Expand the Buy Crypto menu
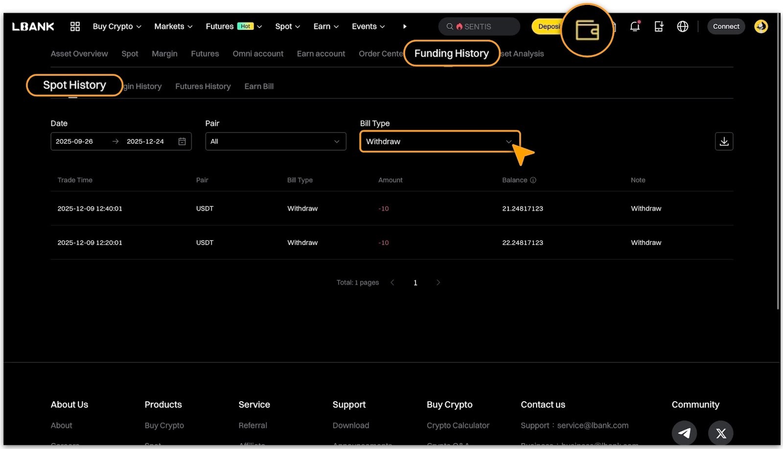This screenshot has height=449, width=783. (117, 26)
